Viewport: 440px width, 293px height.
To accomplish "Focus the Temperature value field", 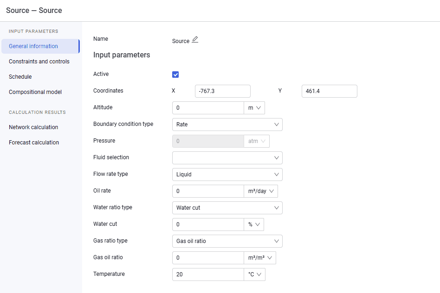I will click(x=208, y=274).
